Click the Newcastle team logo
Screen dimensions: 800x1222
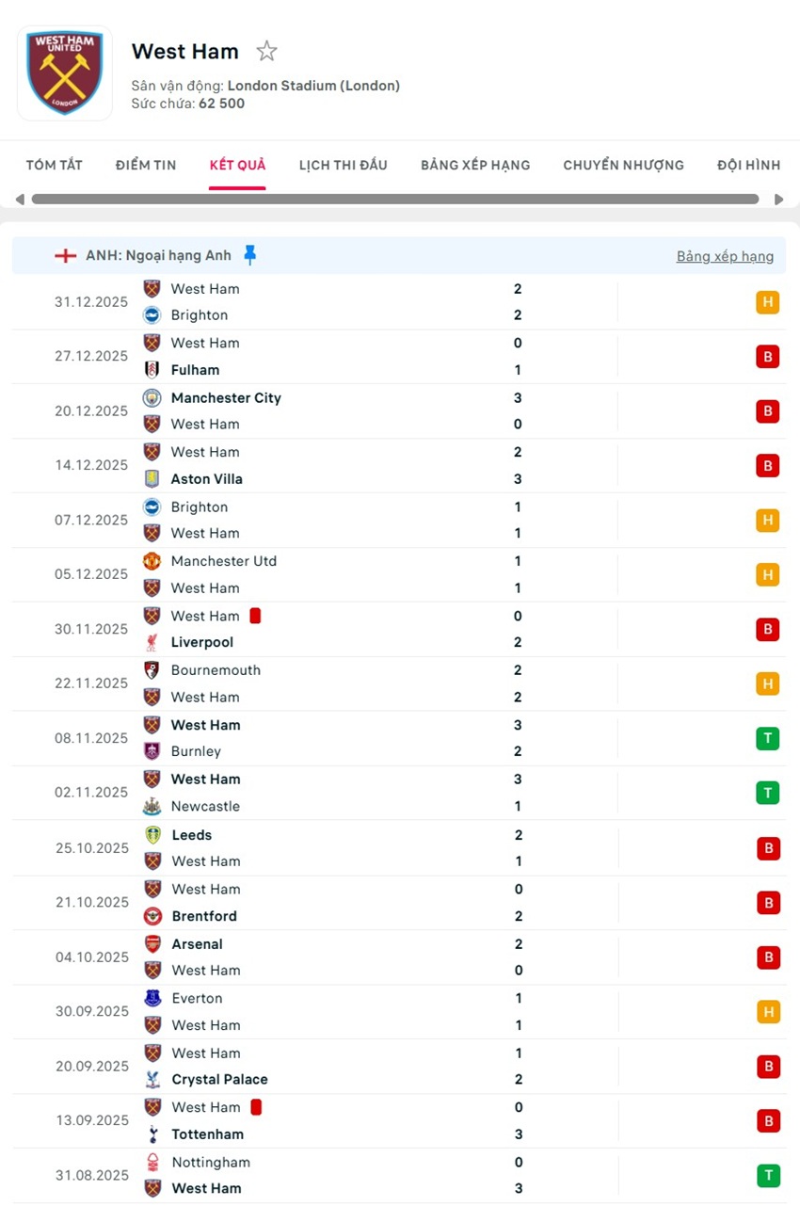(152, 806)
